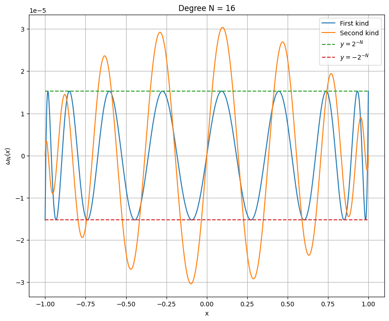Click the x-axis tick label 1.00

click(368, 304)
